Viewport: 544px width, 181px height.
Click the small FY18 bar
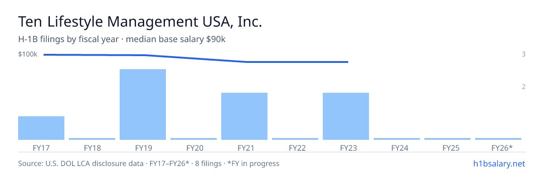[92, 139]
